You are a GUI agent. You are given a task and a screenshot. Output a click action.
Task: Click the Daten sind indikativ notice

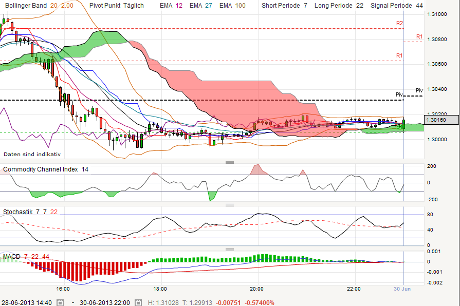32,154
